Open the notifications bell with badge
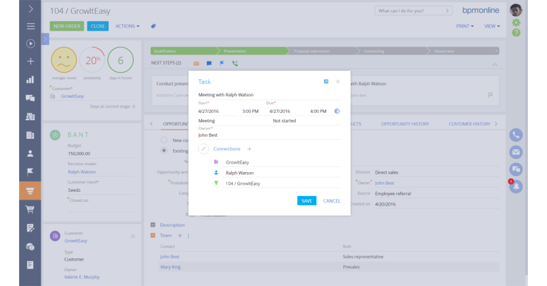547x286 pixels. tap(516, 186)
